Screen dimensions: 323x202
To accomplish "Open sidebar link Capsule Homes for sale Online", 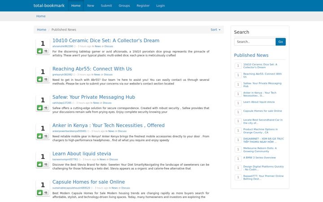I will tap(262, 111).
